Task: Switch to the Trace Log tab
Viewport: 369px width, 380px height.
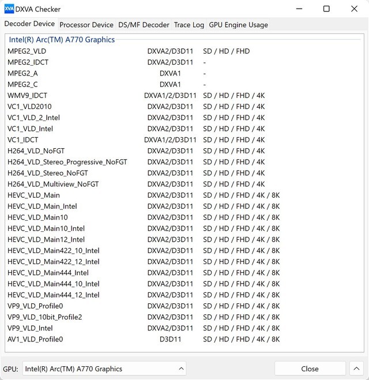Action: click(189, 25)
